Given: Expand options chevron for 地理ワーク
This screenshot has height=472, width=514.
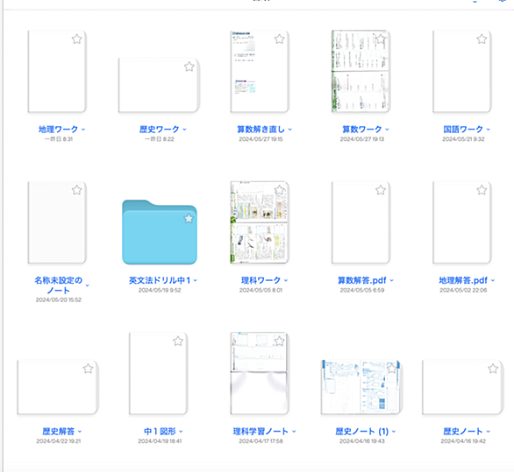Looking at the screenshot, I should 83,130.
